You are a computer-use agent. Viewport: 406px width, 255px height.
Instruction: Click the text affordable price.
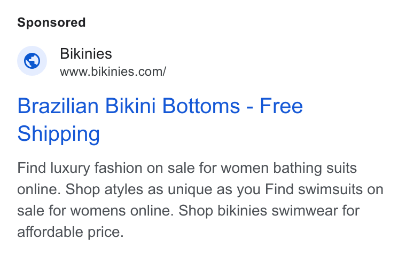coord(71,232)
